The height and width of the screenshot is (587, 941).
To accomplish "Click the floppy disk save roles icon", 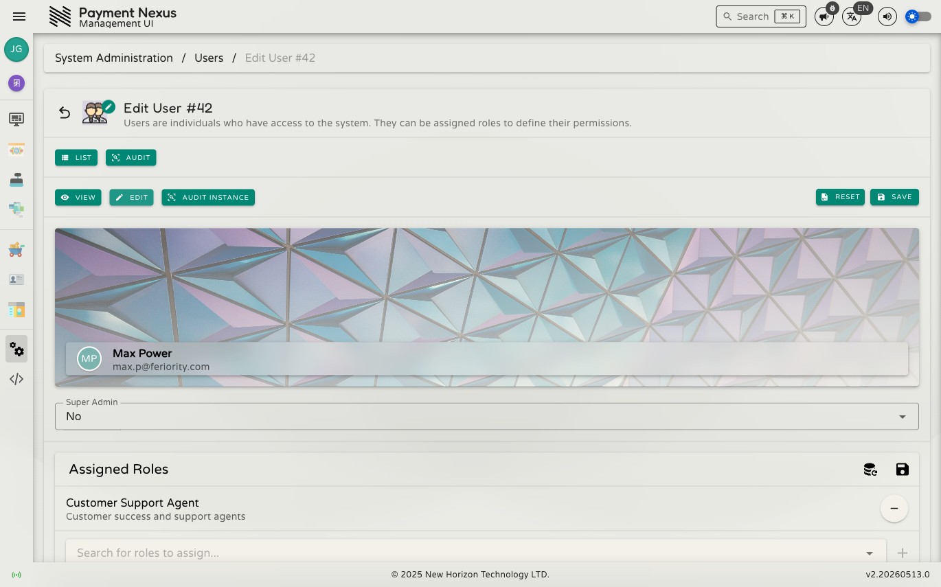I will 903,470.
